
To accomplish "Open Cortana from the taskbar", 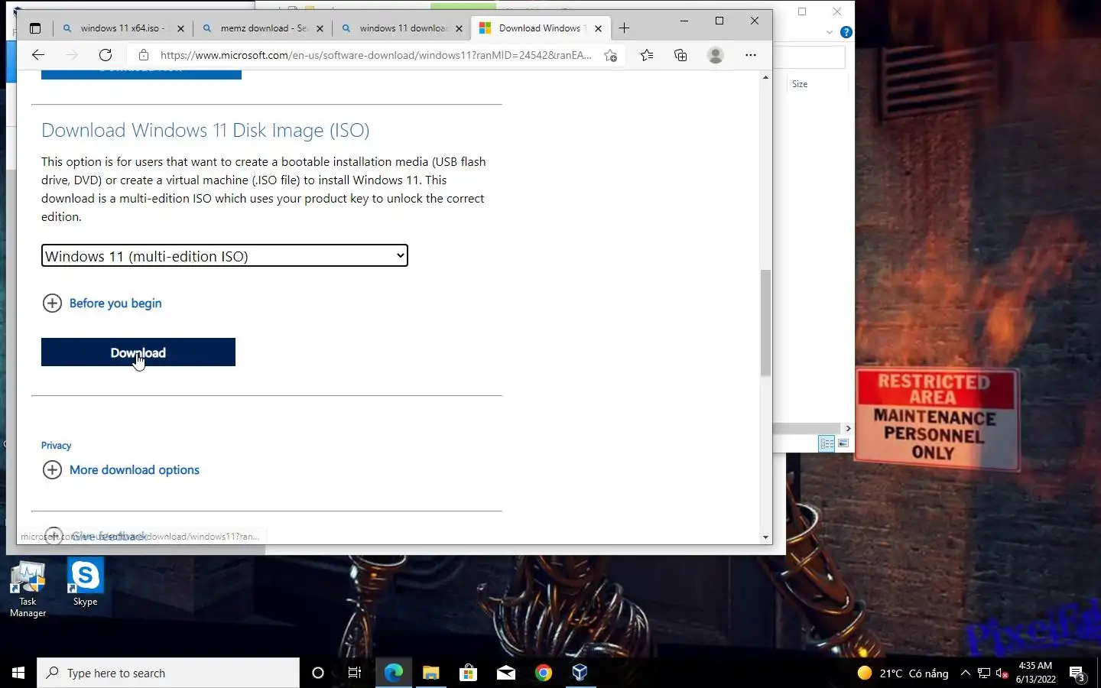I will tap(318, 673).
